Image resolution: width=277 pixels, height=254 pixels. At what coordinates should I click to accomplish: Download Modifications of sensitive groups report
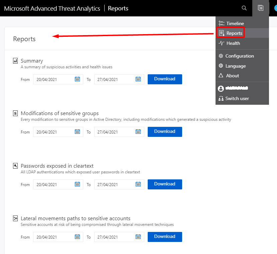pos(165,132)
